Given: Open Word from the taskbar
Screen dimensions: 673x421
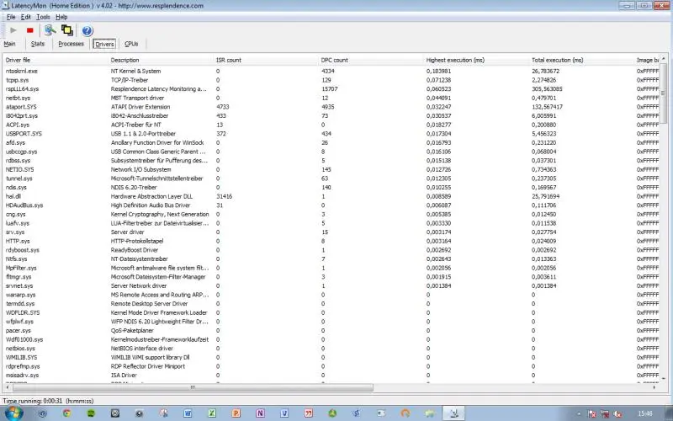Looking at the screenshot, I should [187, 413].
